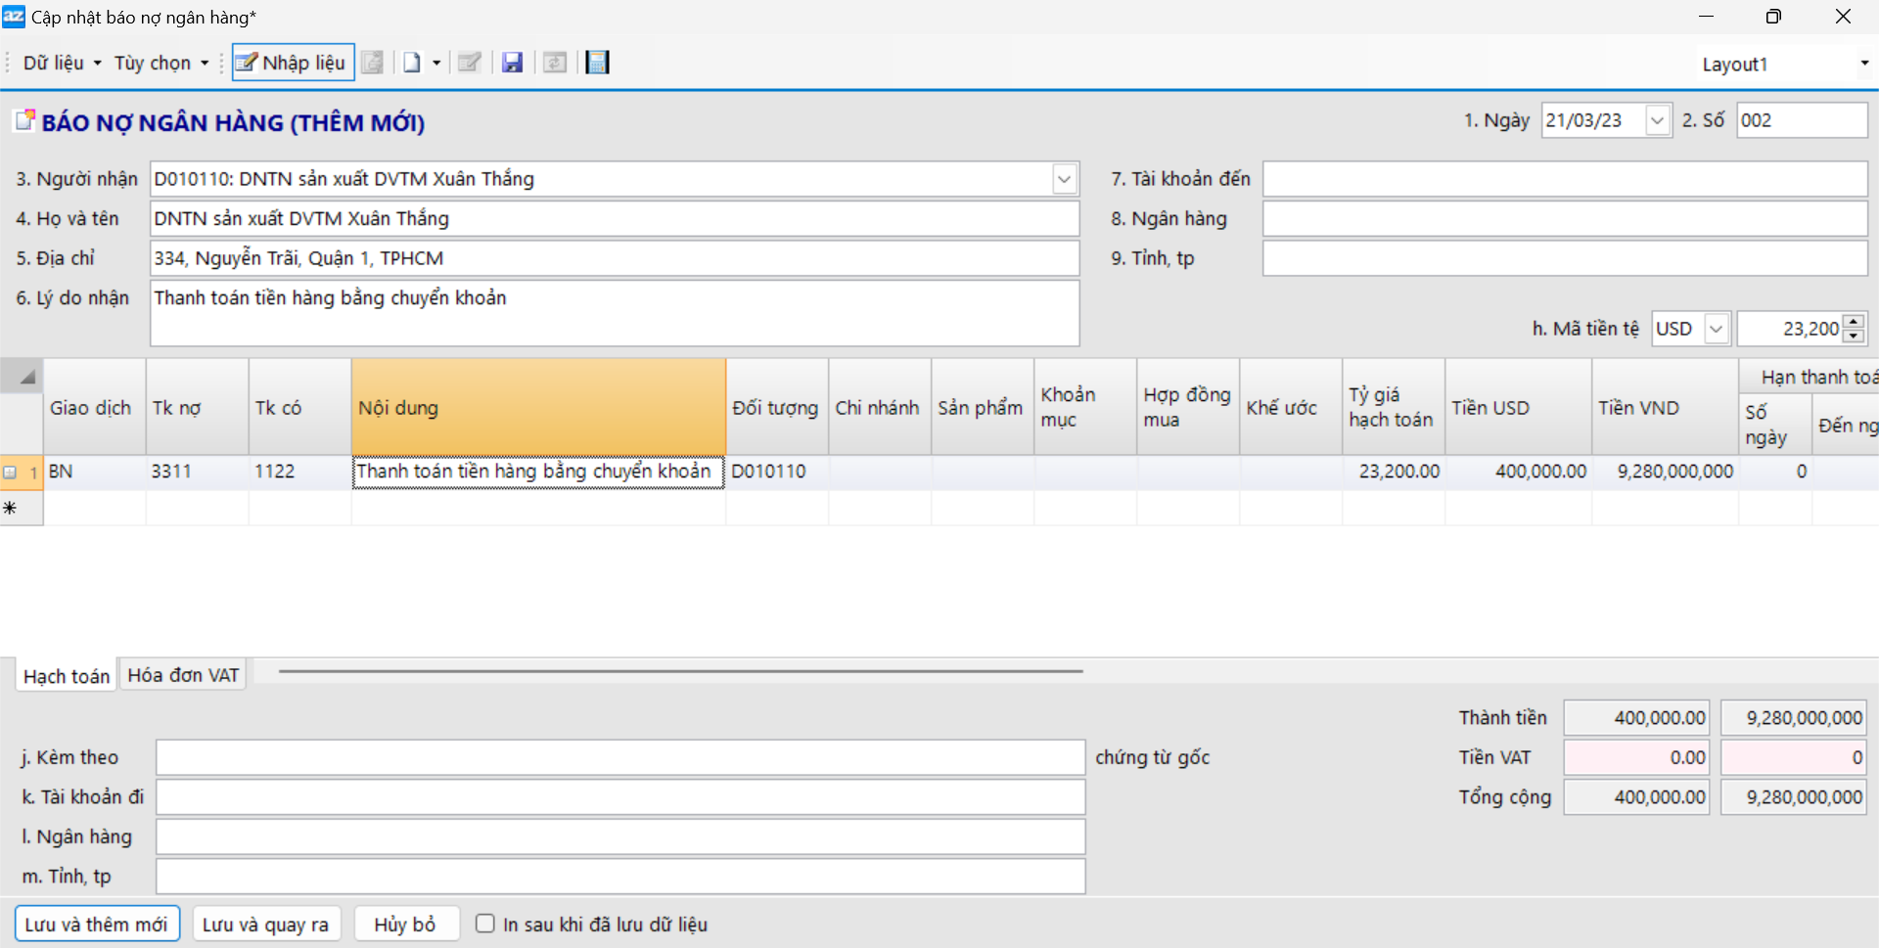Image resolution: width=1879 pixels, height=948 pixels.
Task: Open the Mã tiền tệ USD dropdown
Action: 1716,329
